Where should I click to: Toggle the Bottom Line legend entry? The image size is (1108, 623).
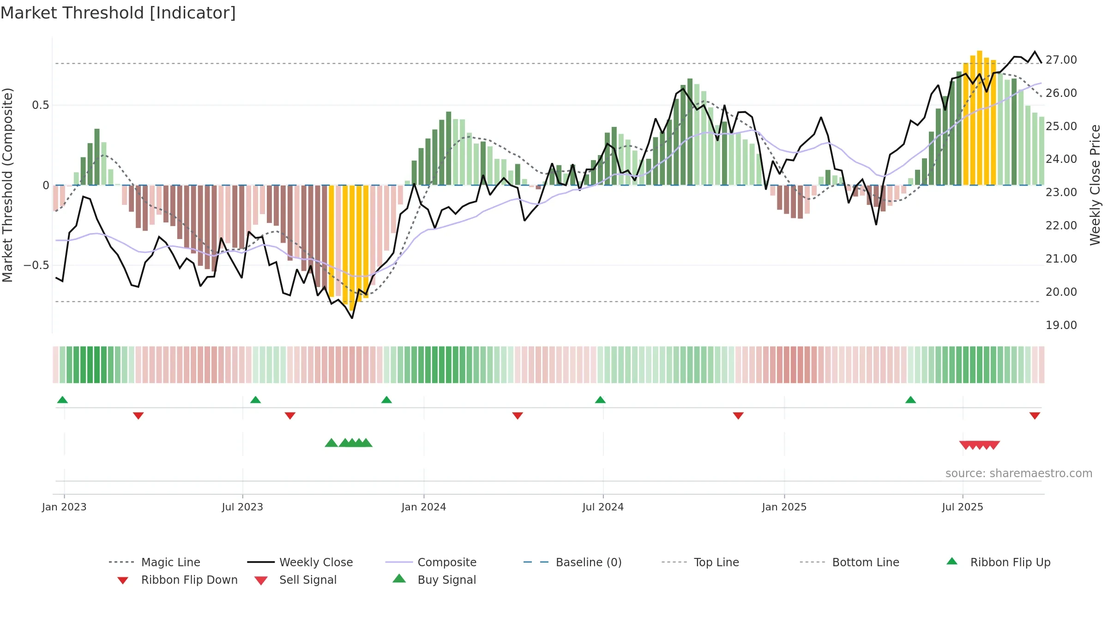coord(849,562)
